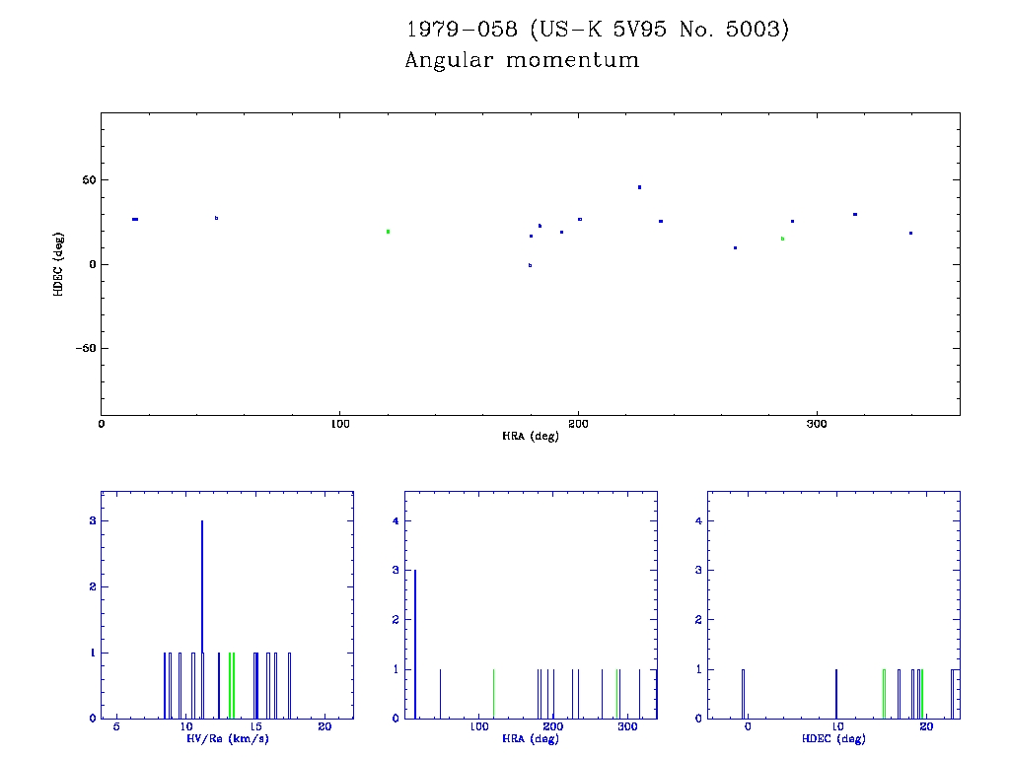Click "HDEC (deg)" label under right histogram
This screenshot has width=1010, height=757.
(833, 738)
